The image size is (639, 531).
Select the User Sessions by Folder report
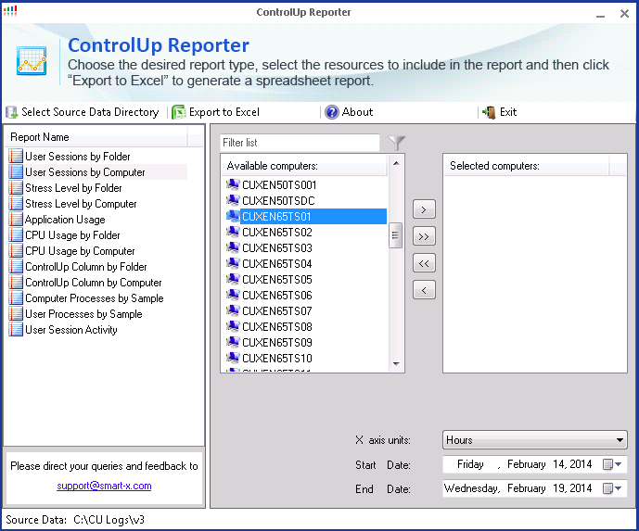click(x=77, y=157)
